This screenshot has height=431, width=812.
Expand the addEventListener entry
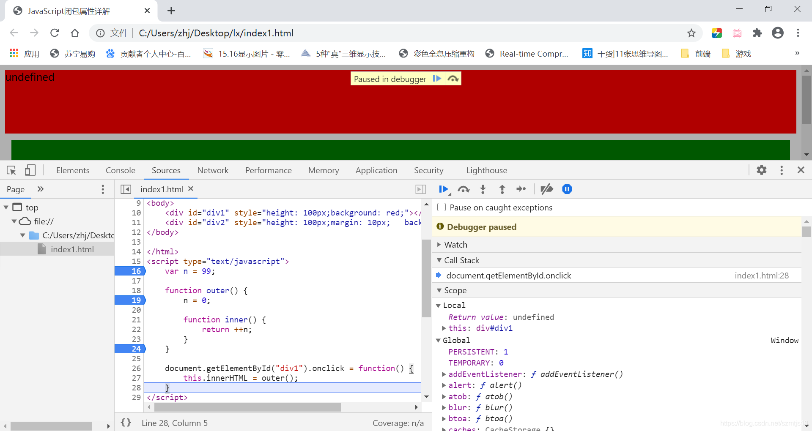pyautogui.click(x=444, y=374)
